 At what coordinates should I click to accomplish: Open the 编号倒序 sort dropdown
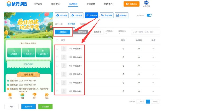point(122,32)
